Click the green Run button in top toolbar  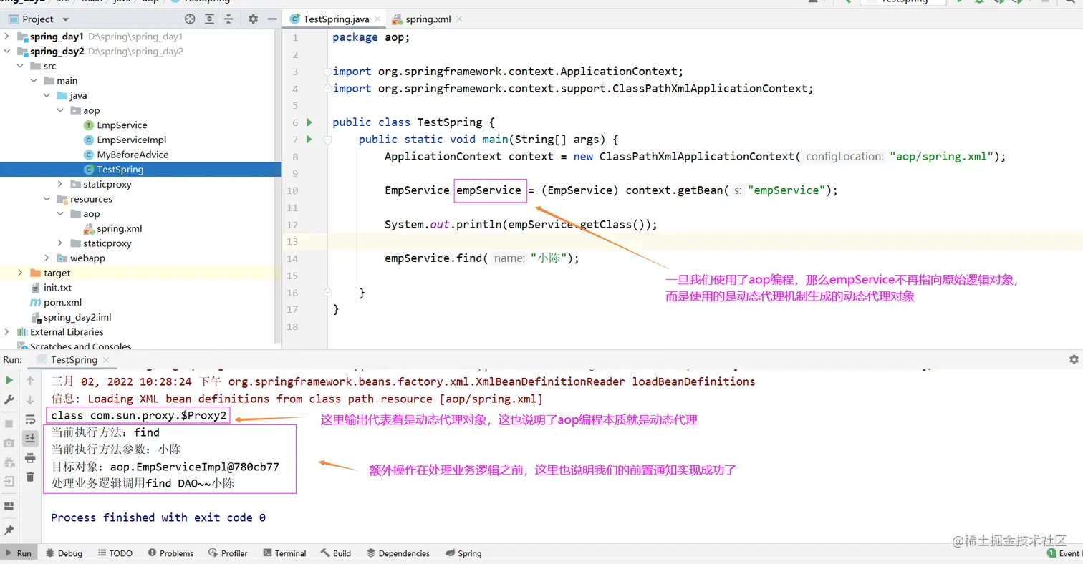click(961, 2)
